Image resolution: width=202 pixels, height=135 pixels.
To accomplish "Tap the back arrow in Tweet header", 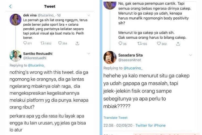I will click(11, 6).
